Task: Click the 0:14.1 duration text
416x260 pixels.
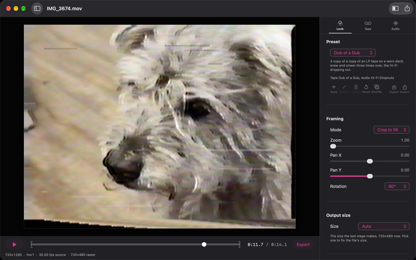Action: 279,244
